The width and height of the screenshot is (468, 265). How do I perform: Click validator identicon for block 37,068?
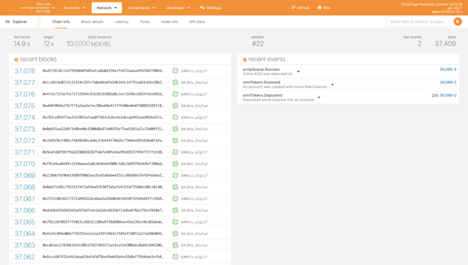[x=175, y=187]
